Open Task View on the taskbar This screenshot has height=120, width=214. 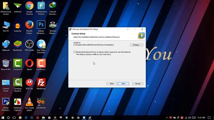click(14, 118)
